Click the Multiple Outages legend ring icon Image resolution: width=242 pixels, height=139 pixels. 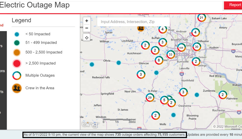(x=17, y=76)
